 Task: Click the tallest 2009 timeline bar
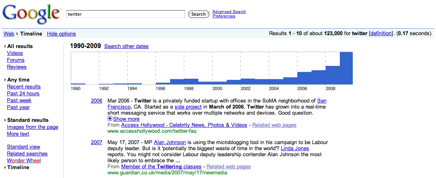pos(346,68)
